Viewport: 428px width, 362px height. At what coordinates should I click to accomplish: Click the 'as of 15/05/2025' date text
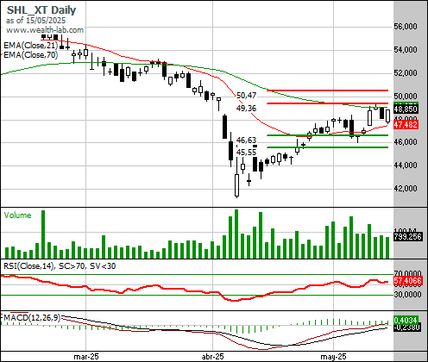point(35,21)
